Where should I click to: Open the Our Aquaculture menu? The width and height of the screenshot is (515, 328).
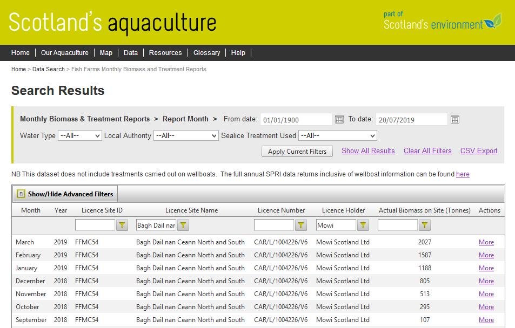click(x=64, y=53)
